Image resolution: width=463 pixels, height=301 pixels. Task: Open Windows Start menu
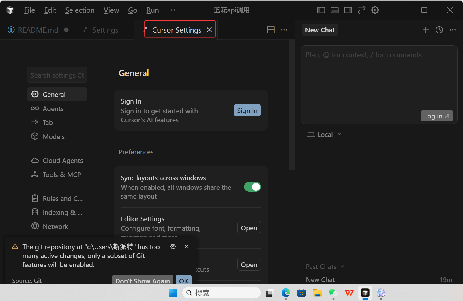[x=173, y=293]
